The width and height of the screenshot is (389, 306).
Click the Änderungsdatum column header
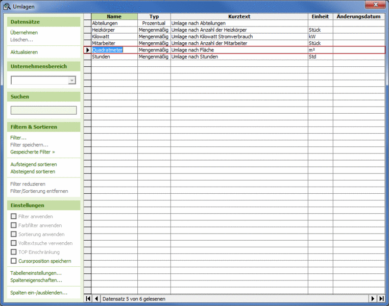[x=358, y=17]
